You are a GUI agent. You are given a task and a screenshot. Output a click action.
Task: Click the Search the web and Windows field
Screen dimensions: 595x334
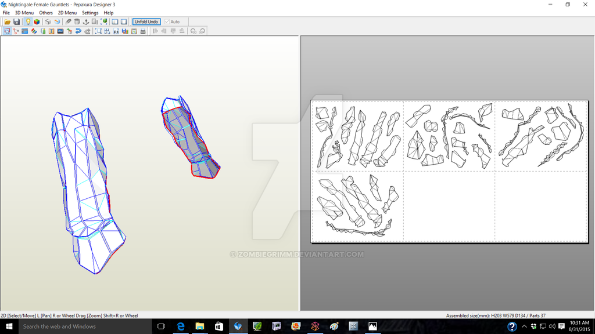point(85,326)
